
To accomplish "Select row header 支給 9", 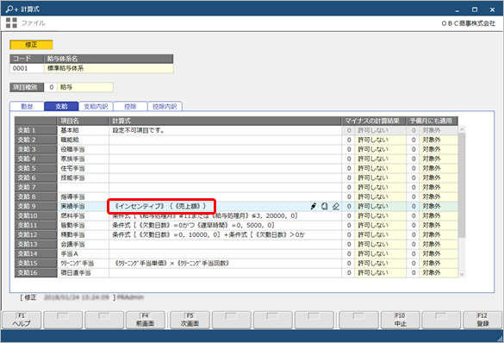I will 35,206.
